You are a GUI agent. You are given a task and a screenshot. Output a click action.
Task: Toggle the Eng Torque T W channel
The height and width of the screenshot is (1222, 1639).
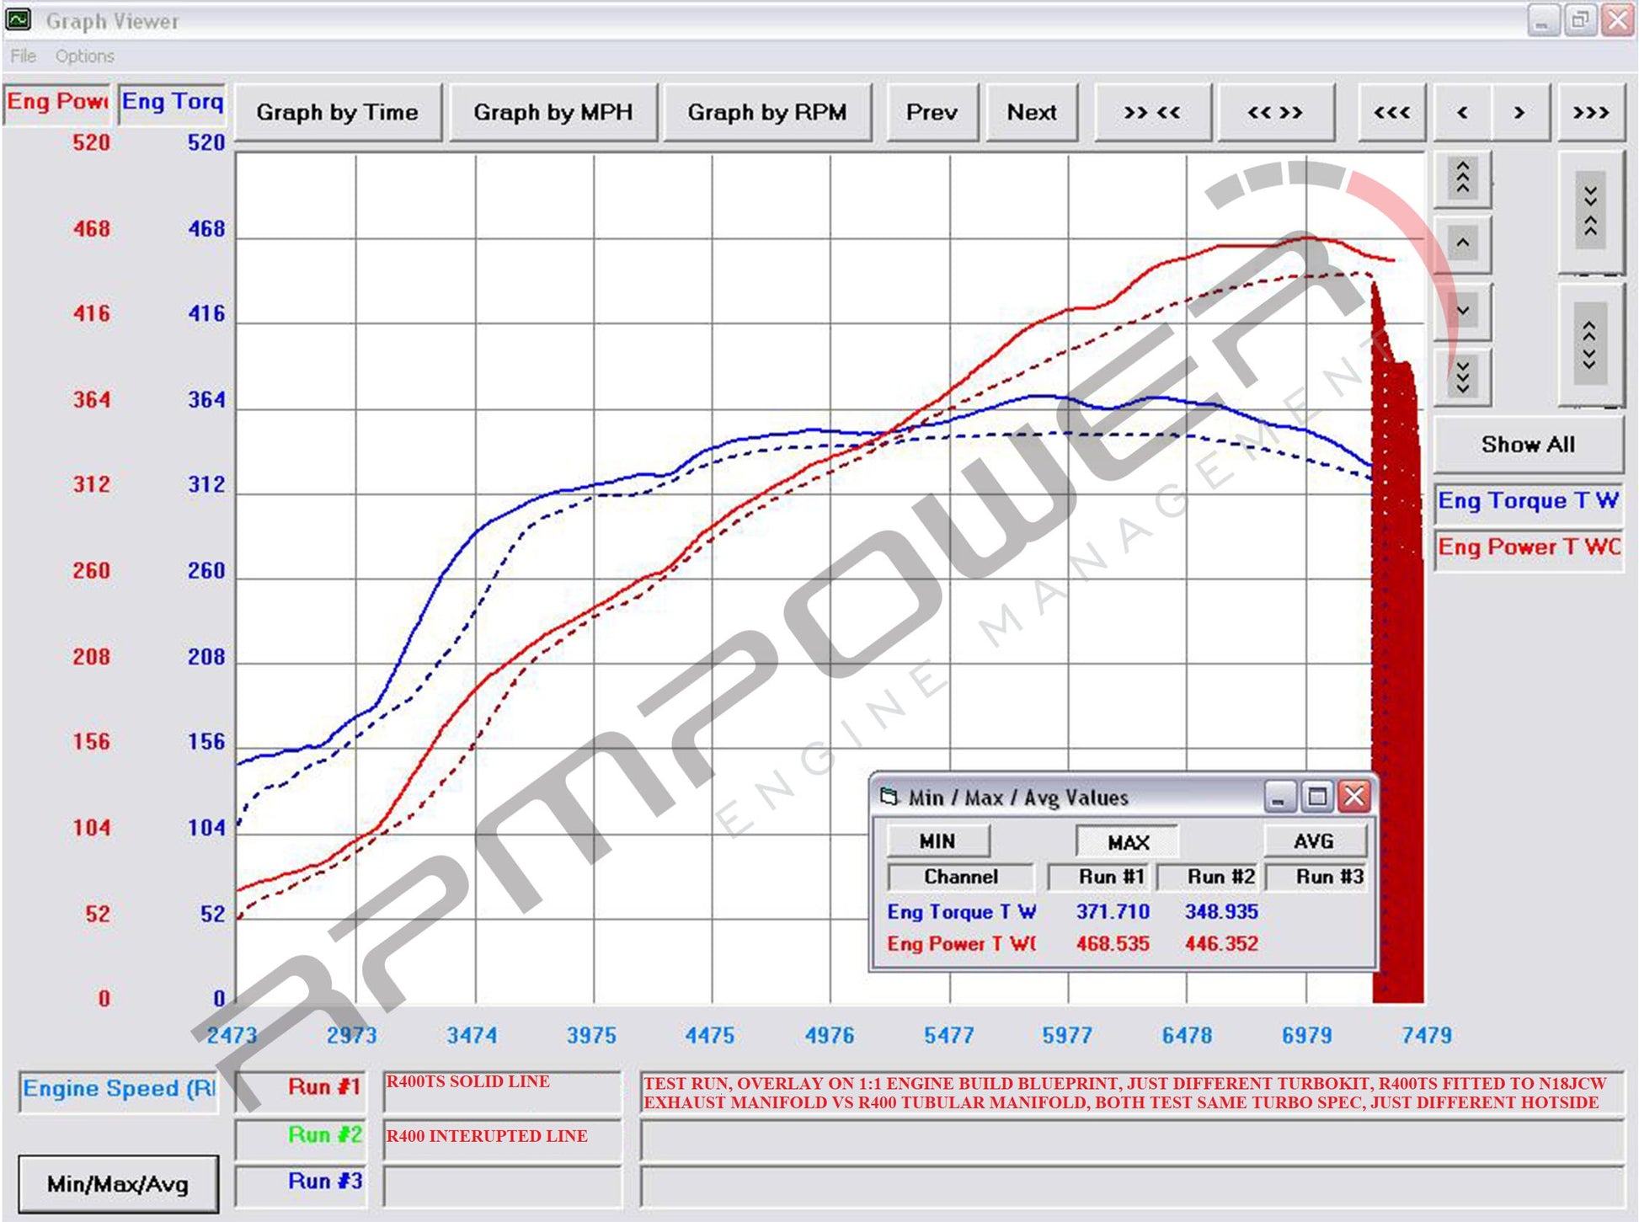pyautogui.click(x=1527, y=501)
